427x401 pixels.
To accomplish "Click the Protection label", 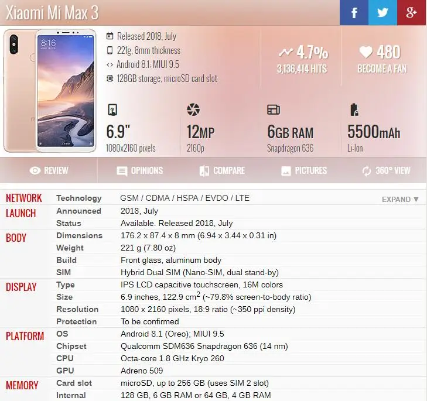I will [x=77, y=322].
